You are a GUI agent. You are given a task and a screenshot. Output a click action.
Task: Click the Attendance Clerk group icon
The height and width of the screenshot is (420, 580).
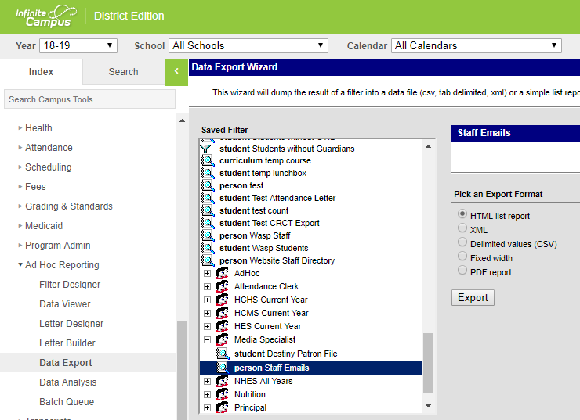[222, 287]
